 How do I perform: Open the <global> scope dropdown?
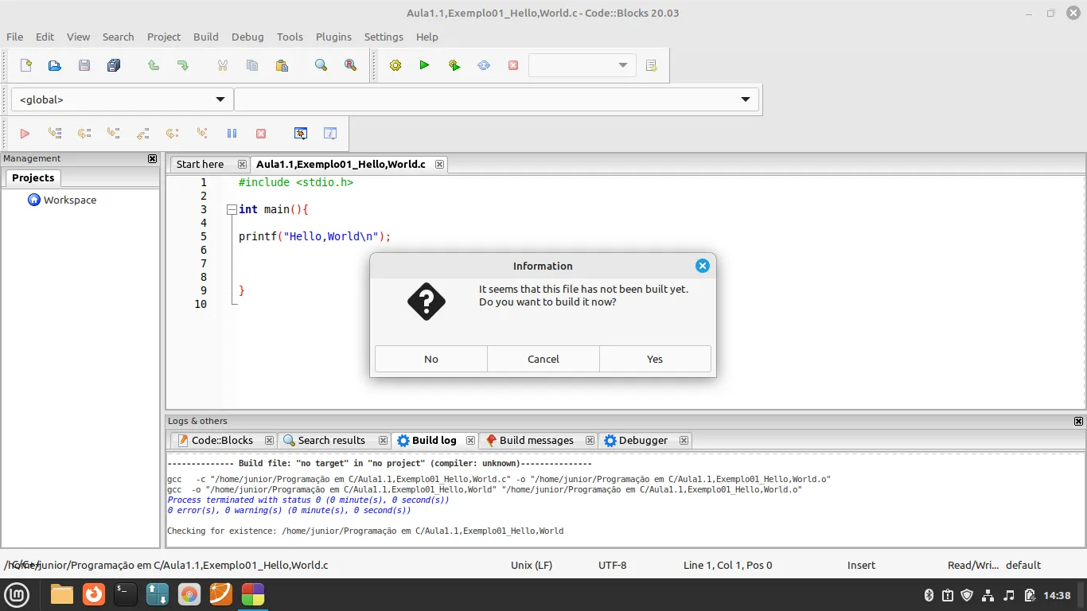pos(122,99)
